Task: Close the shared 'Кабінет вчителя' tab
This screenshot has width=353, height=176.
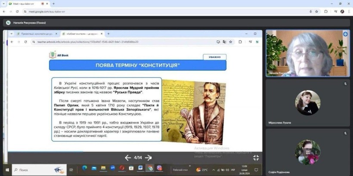Action: click(102, 33)
